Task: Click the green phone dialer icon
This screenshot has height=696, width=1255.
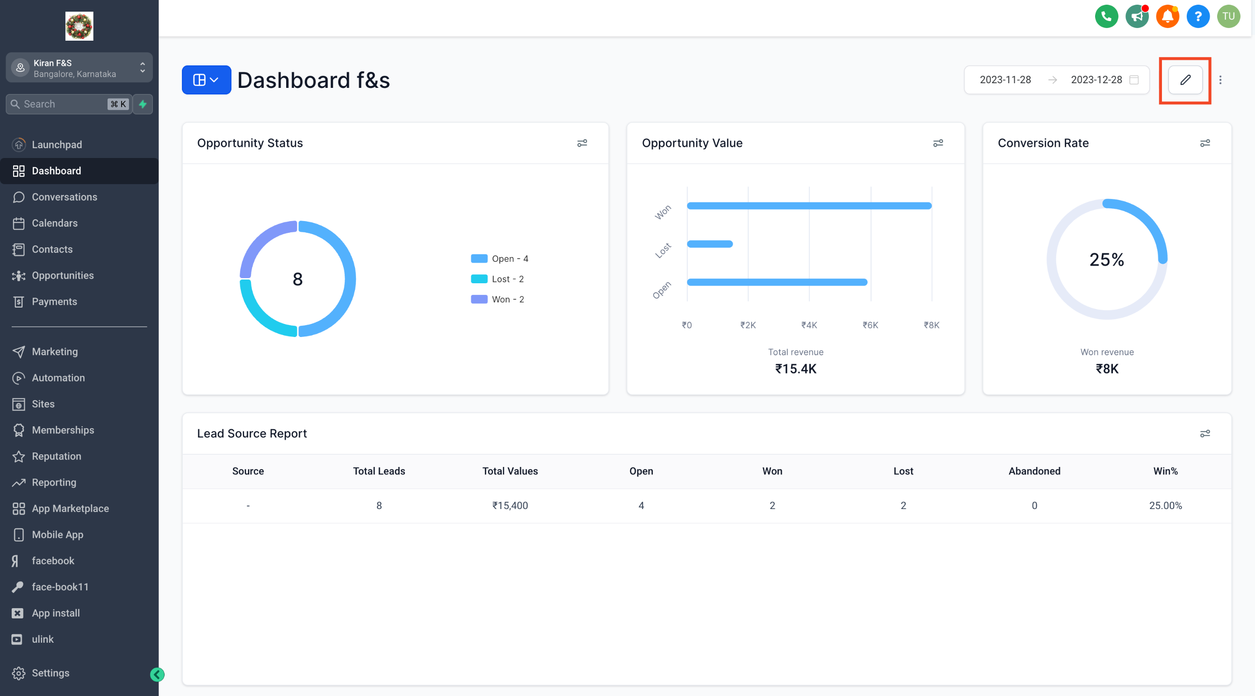Action: point(1106,16)
